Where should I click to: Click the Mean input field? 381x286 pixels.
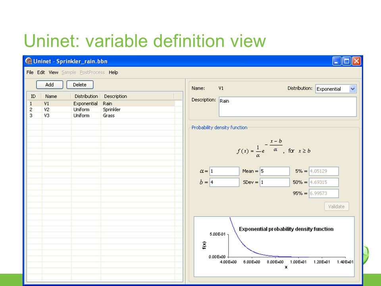[275, 171]
